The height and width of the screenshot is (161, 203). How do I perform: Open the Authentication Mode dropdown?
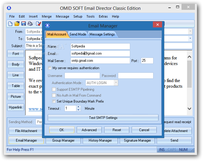click(x=116, y=83)
